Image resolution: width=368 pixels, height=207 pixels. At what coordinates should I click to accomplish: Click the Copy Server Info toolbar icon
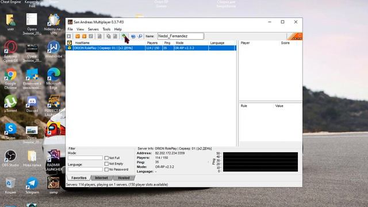click(109, 36)
